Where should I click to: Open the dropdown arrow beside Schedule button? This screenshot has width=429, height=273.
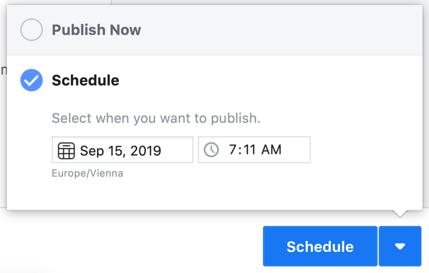pyautogui.click(x=400, y=246)
